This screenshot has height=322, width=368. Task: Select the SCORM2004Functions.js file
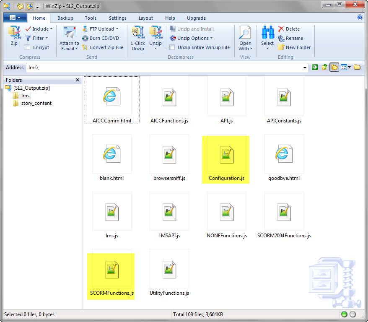coord(284,215)
